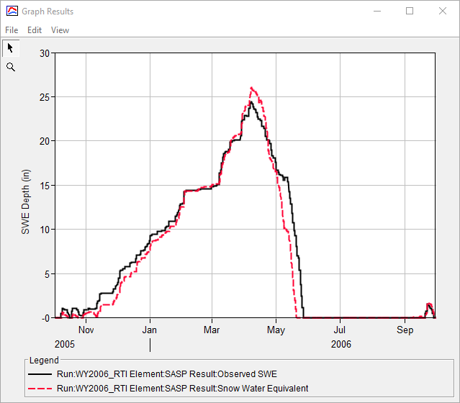Screen dimensions: 460x403
Task: Select the arrow pointer tool
Action: pyautogui.click(x=10, y=48)
